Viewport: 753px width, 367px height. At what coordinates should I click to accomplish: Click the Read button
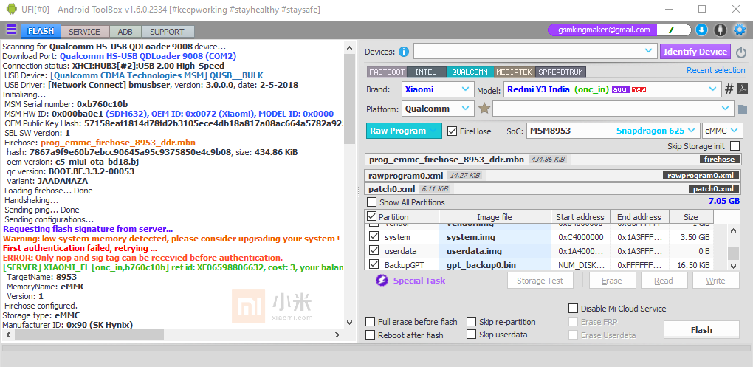[664, 281]
